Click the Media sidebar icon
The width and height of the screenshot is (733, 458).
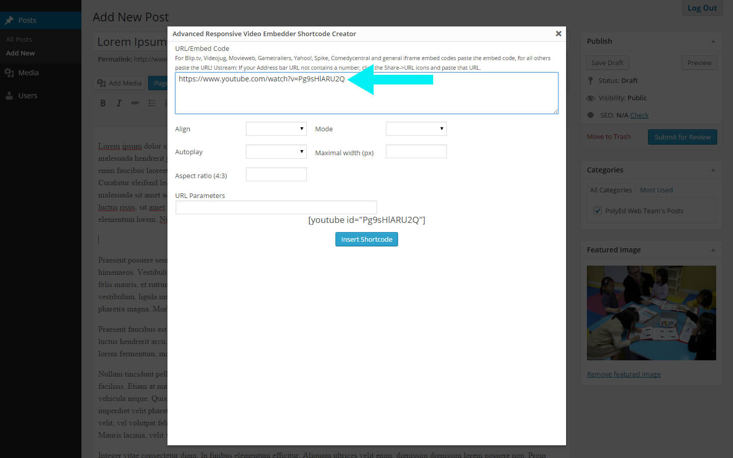pyautogui.click(x=9, y=73)
